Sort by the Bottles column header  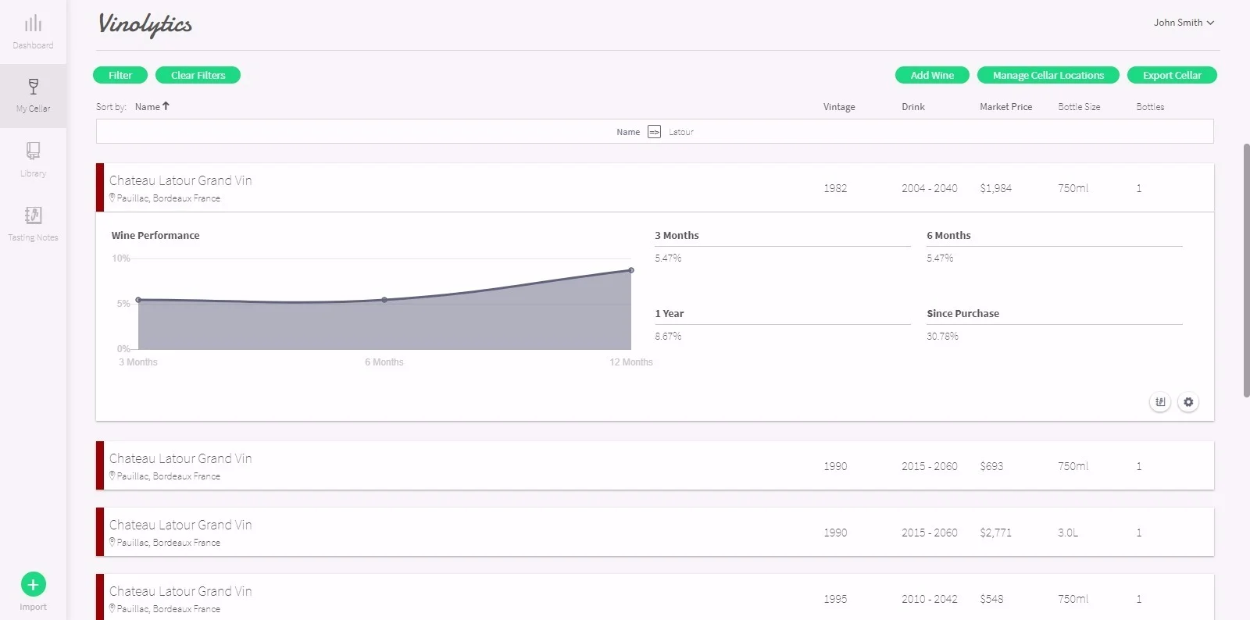pos(1150,107)
